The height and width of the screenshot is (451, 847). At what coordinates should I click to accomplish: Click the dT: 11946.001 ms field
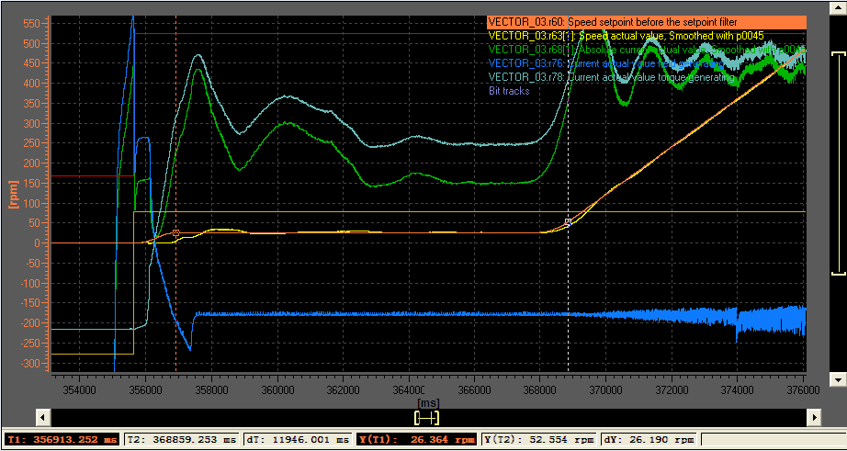tap(299, 439)
